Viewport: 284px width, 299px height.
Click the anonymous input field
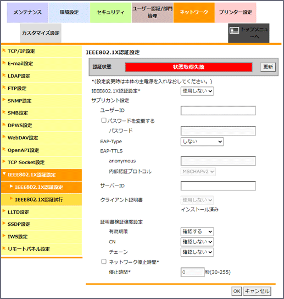coord(218,161)
